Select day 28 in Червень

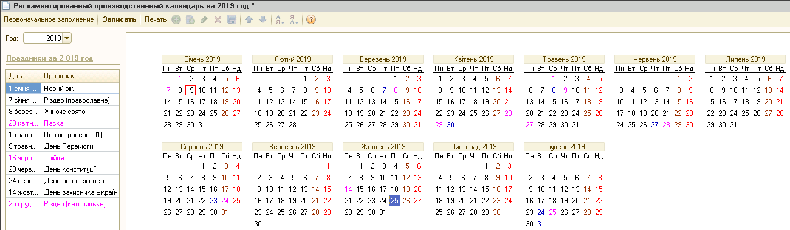(x=666, y=124)
